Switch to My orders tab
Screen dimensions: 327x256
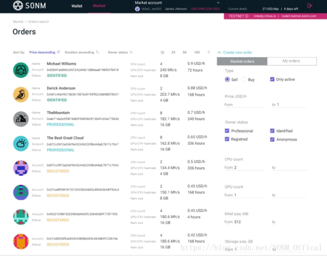pyautogui.click(x=292, y=61)
